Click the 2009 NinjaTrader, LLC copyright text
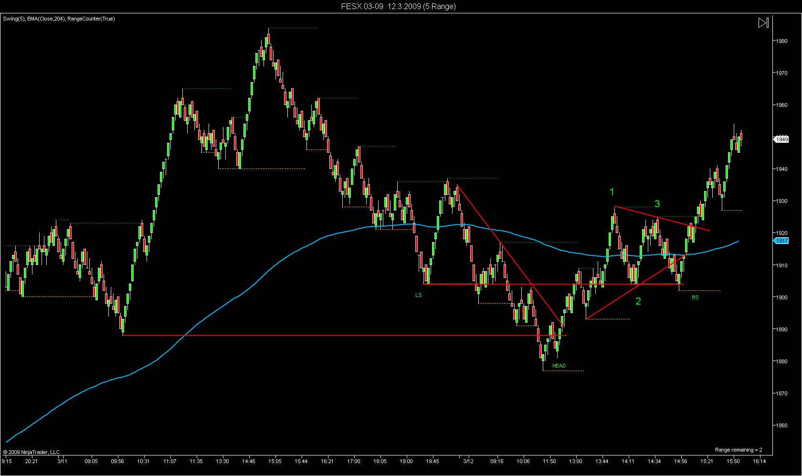Screen dimensions: 802x476 tap(31, 452)
